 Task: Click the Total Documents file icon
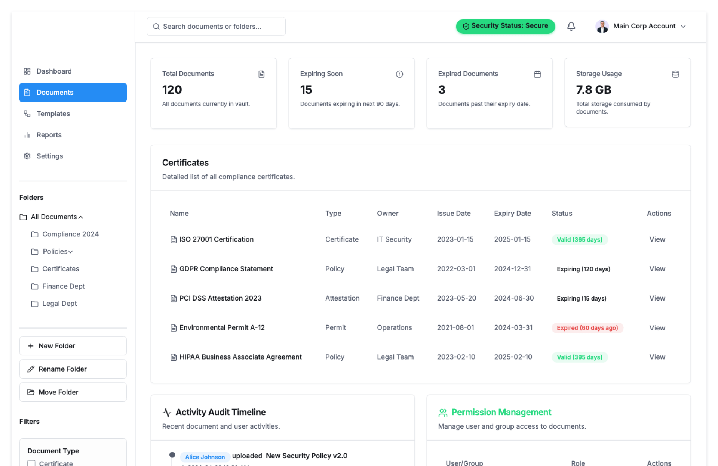pos(261,74)
